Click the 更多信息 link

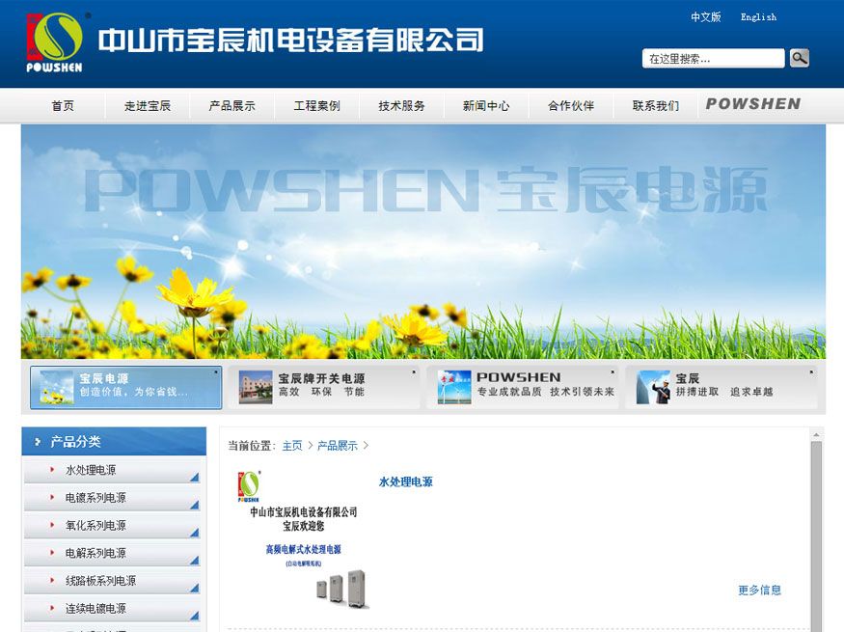click(759, 590)
